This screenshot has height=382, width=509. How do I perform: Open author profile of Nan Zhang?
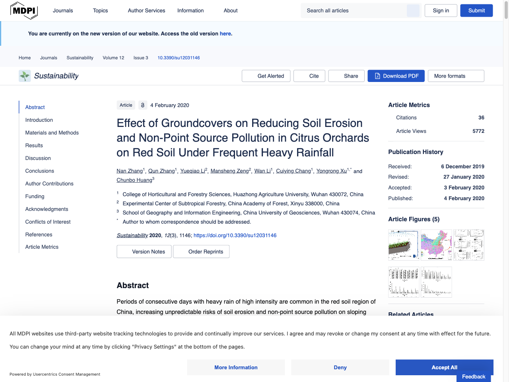(x=129, y=171)
